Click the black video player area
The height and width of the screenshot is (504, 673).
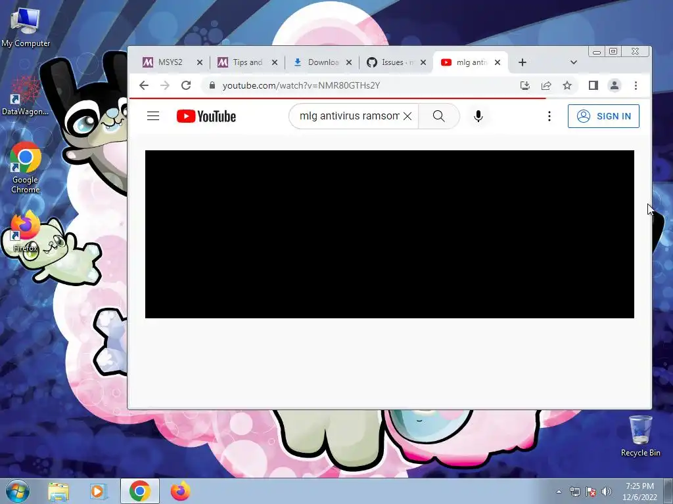coord(389,234)
